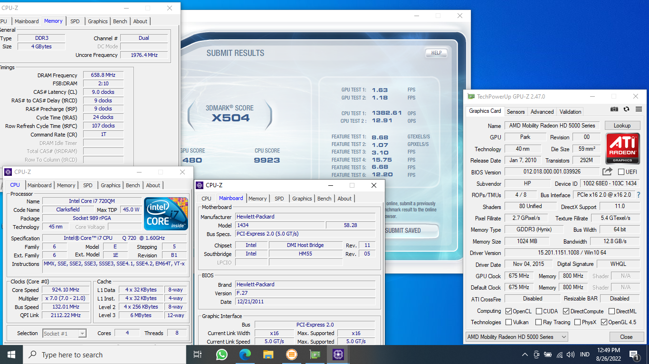The height and width of the screenshot is (364, 649).
Task: Select the Graphics Card tab in GPU-Z
Action: point(485,111)
